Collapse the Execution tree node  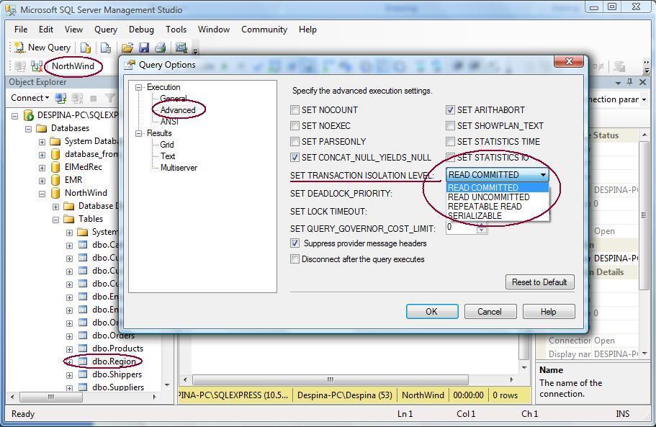tap(138, 87)
